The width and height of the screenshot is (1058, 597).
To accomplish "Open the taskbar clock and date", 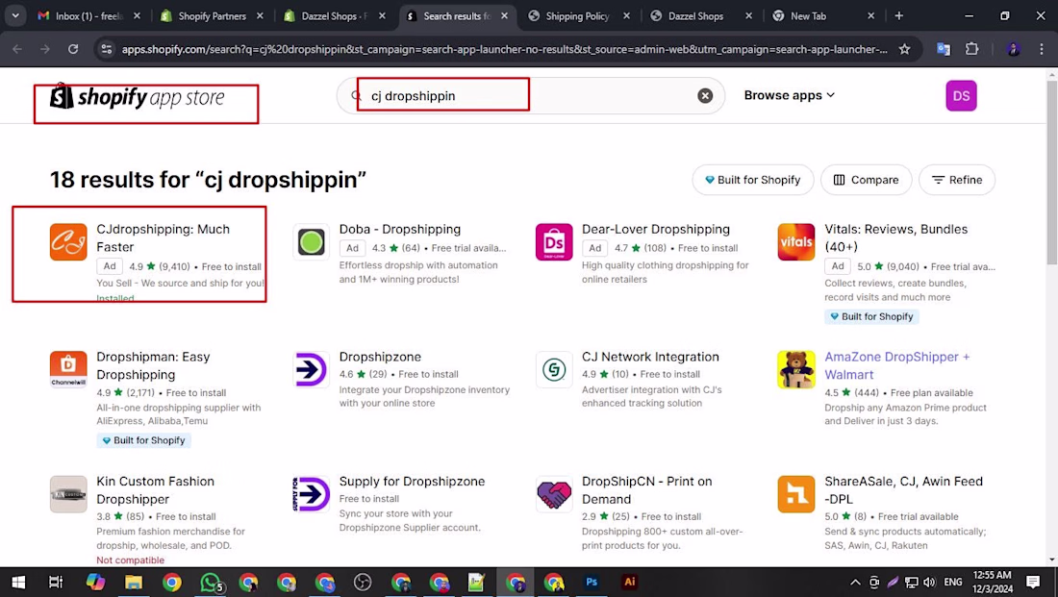I will click(992, 583).
